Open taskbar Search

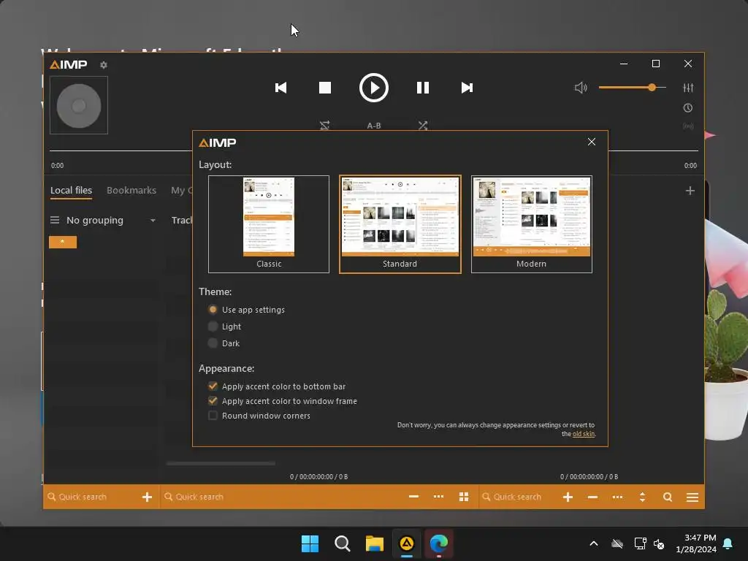click(x=342, y=543)
